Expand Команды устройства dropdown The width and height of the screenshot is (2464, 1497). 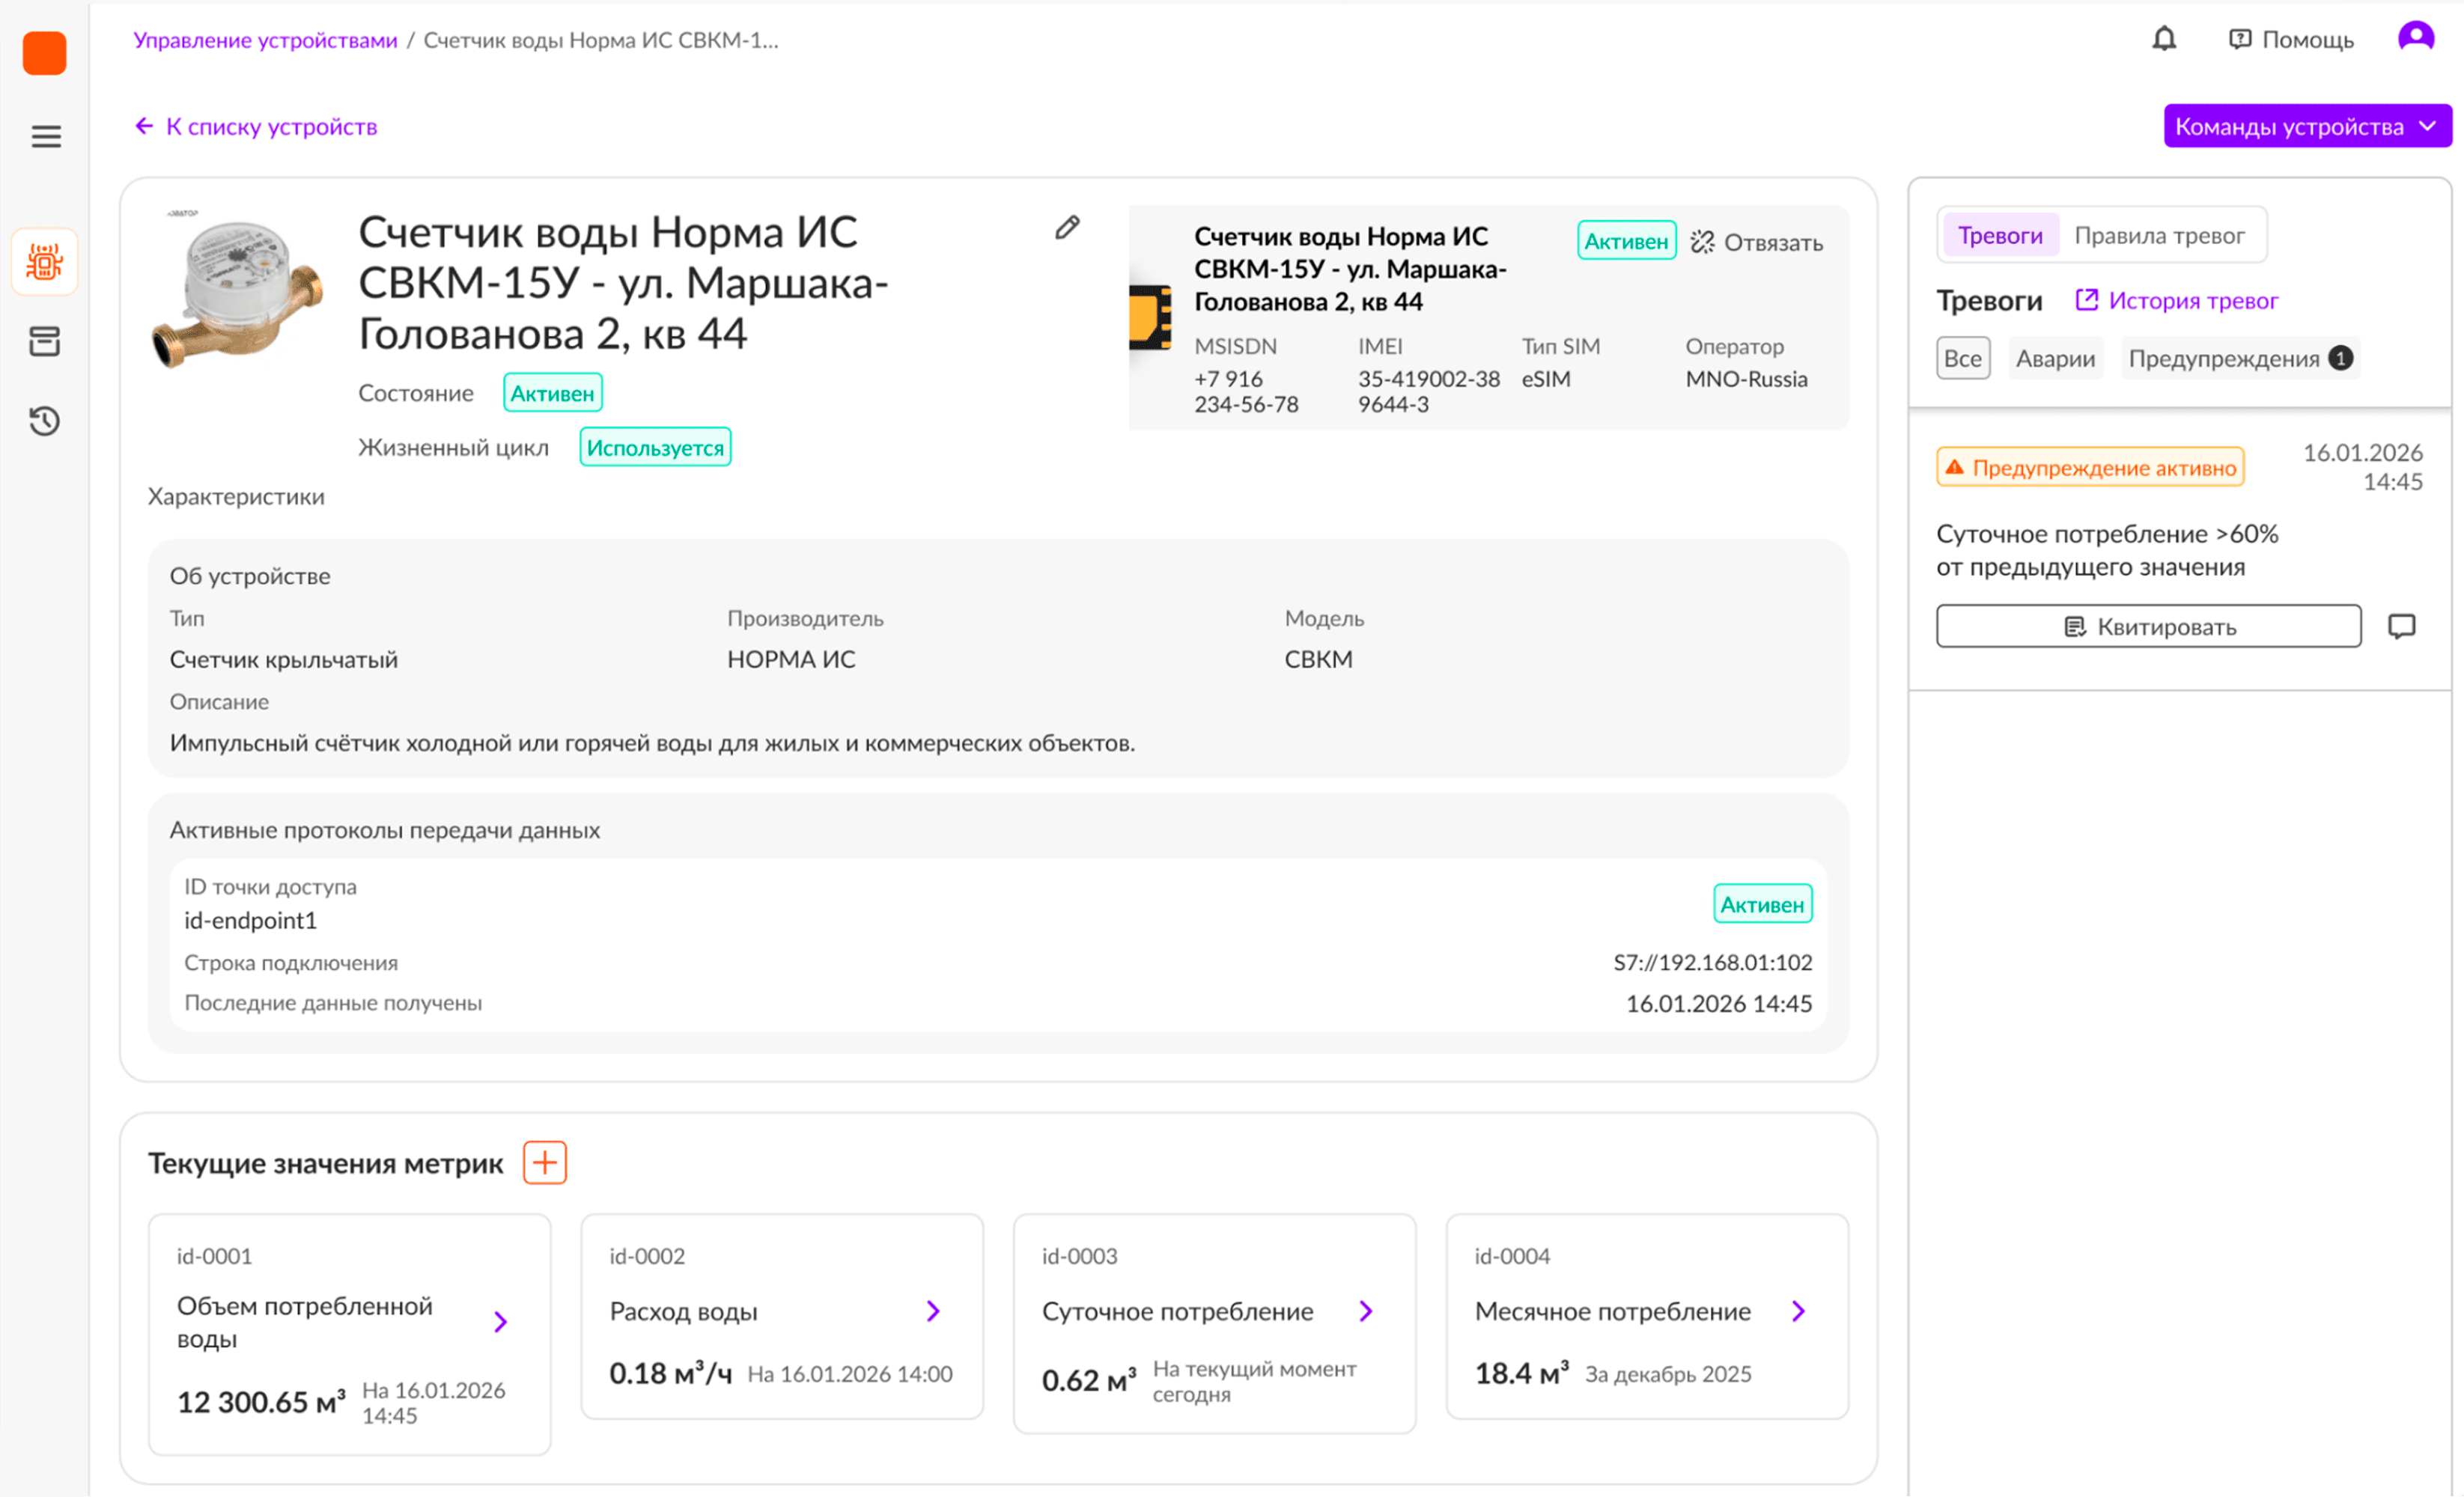2306,127
